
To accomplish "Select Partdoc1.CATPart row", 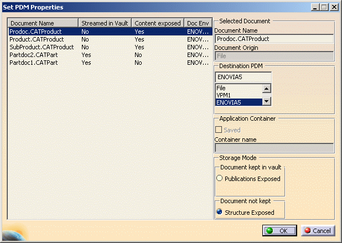I will point(33,63).
